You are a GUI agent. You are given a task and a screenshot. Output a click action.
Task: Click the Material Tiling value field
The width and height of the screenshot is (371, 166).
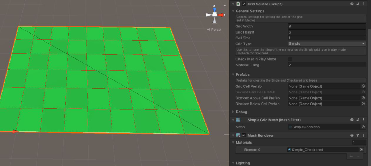point(327,65)
